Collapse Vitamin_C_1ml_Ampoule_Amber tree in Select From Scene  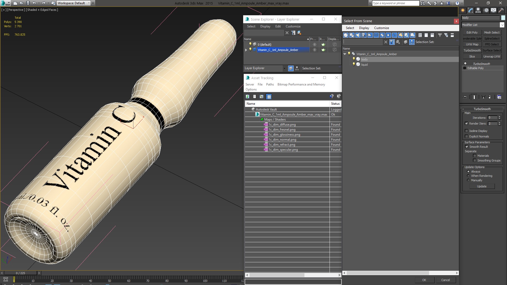(345, 54)
